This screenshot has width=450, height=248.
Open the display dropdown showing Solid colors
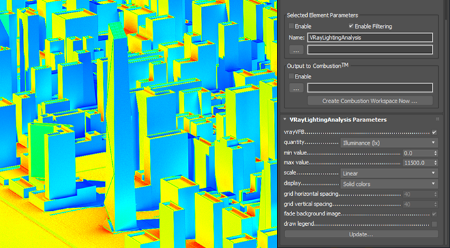point(389,184)
